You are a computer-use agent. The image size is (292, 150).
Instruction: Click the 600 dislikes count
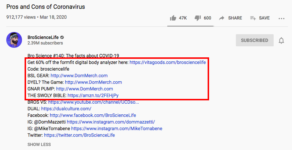[x=207, y=18]
